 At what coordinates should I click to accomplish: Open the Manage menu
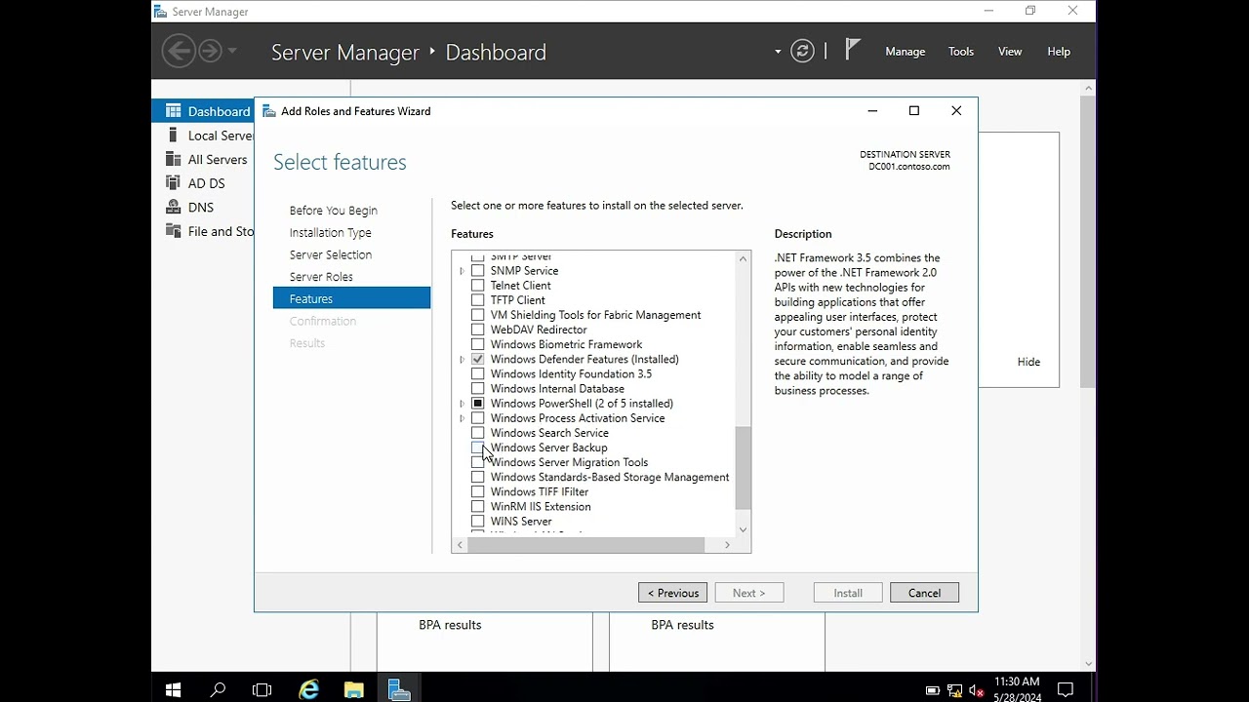point(905,52)
